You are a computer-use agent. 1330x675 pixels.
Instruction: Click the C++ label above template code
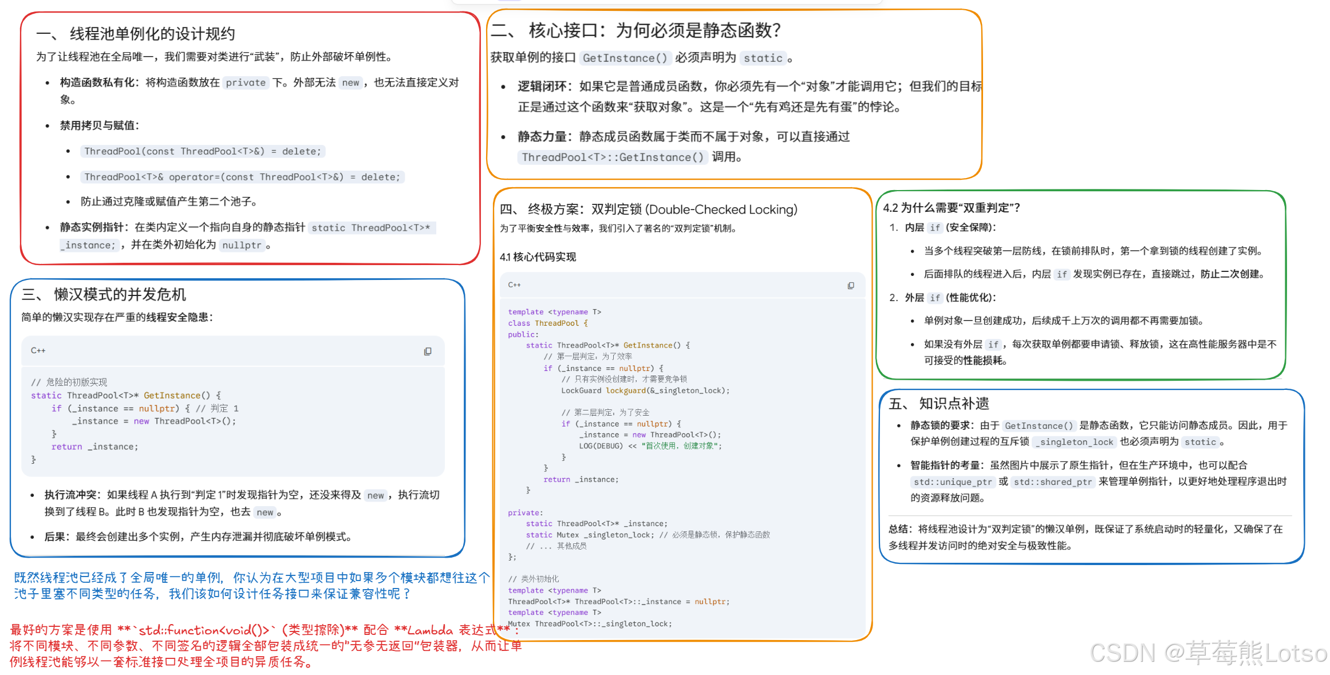click(x=514, y=285)
